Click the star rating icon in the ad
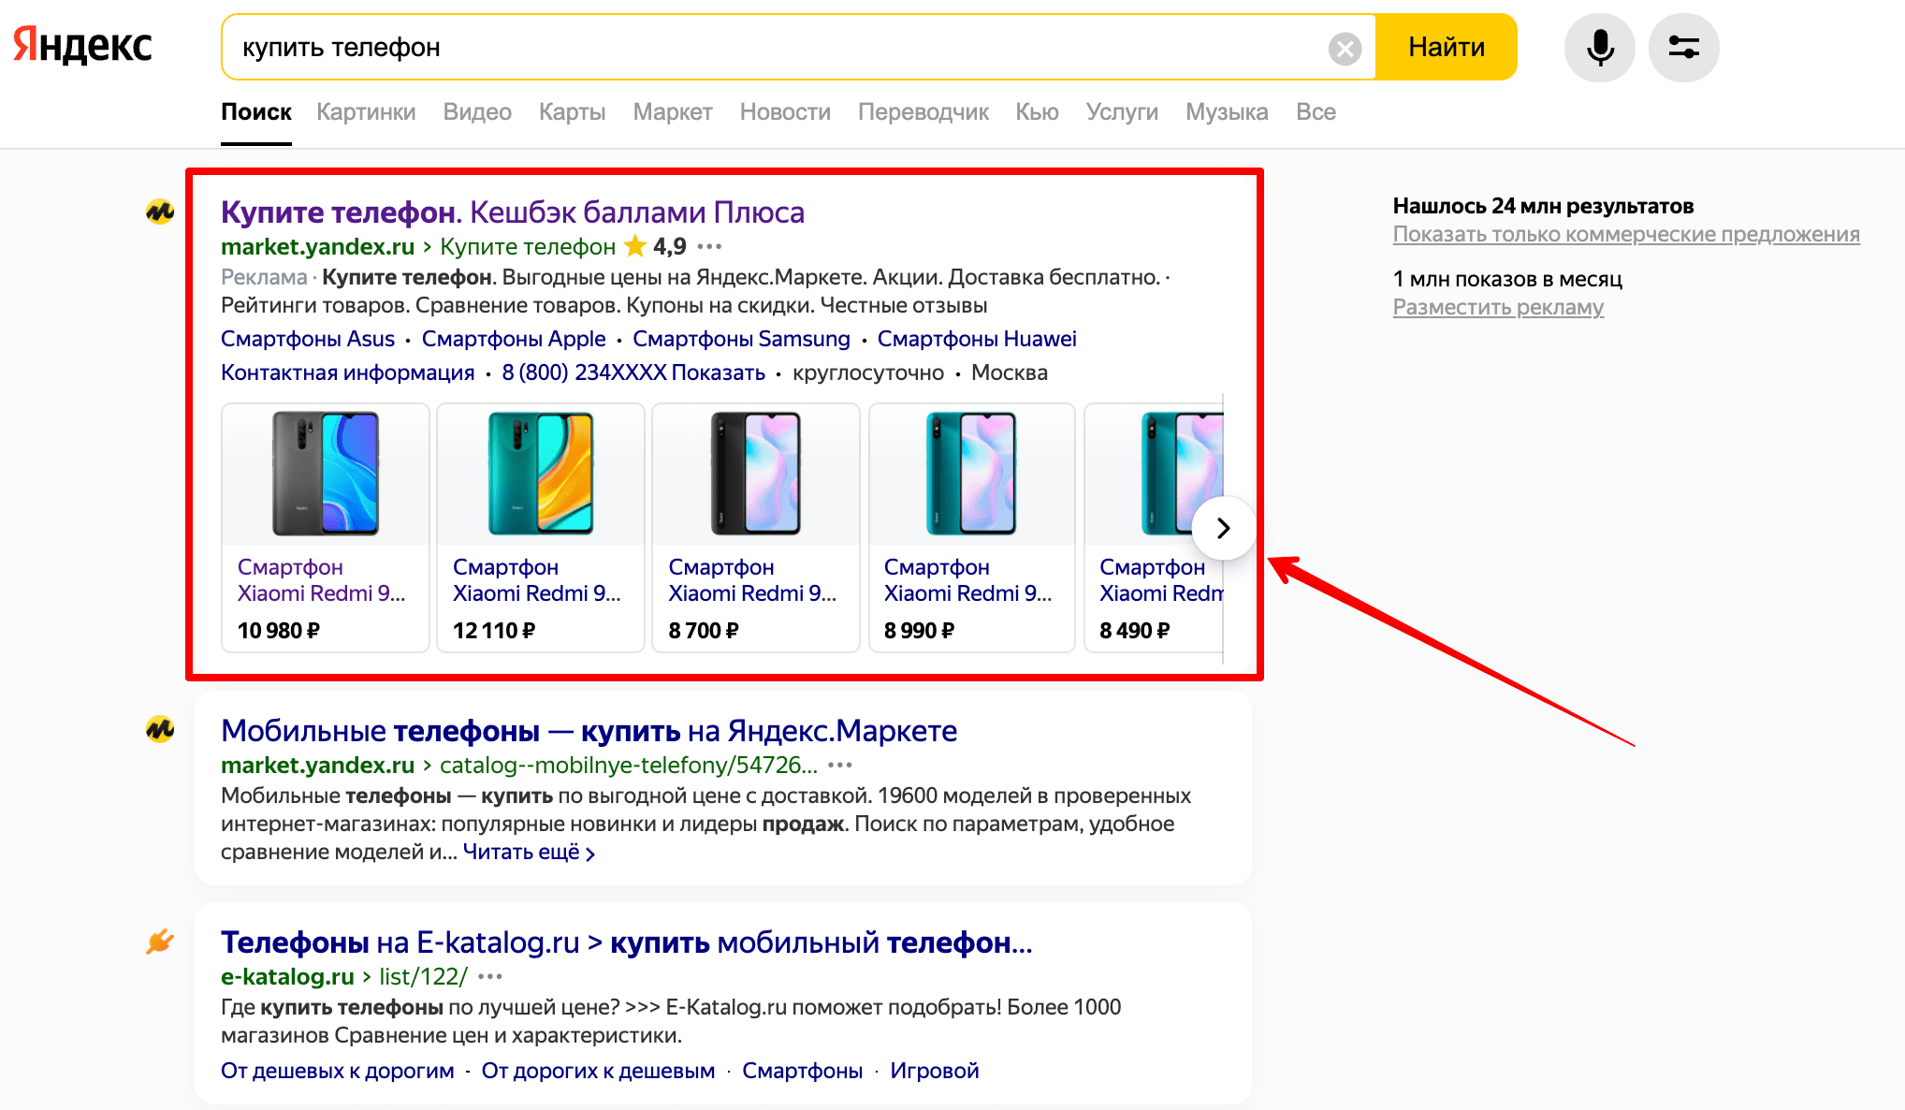The width and height of the screenshot is (1905, 1110). coord(635,246)
